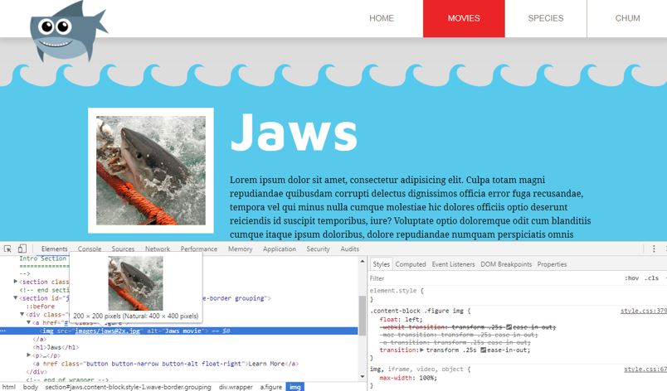This screenshot has height=391, width=667.
Task: Toggle the device toolbar icon
Action: click(22, 249)
